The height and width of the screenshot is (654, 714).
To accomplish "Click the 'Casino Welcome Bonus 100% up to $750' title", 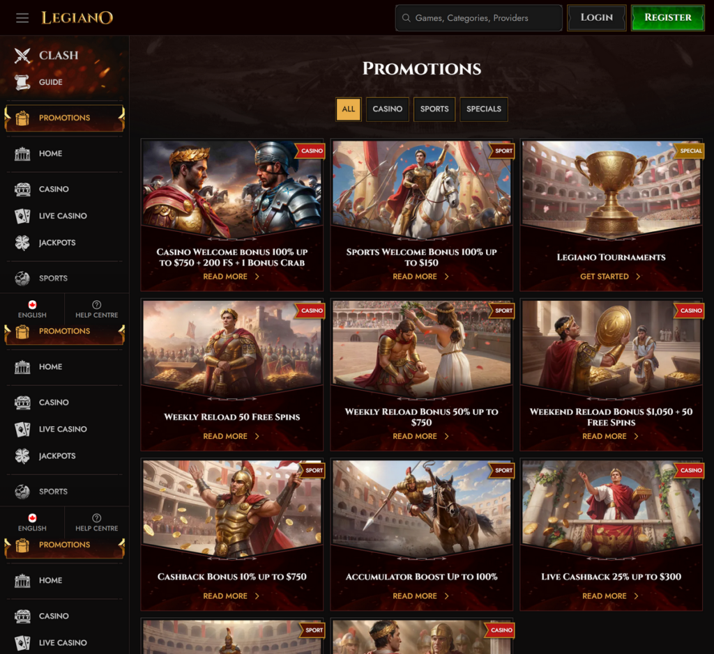I will pyautogui.click(x=231, y=258).
